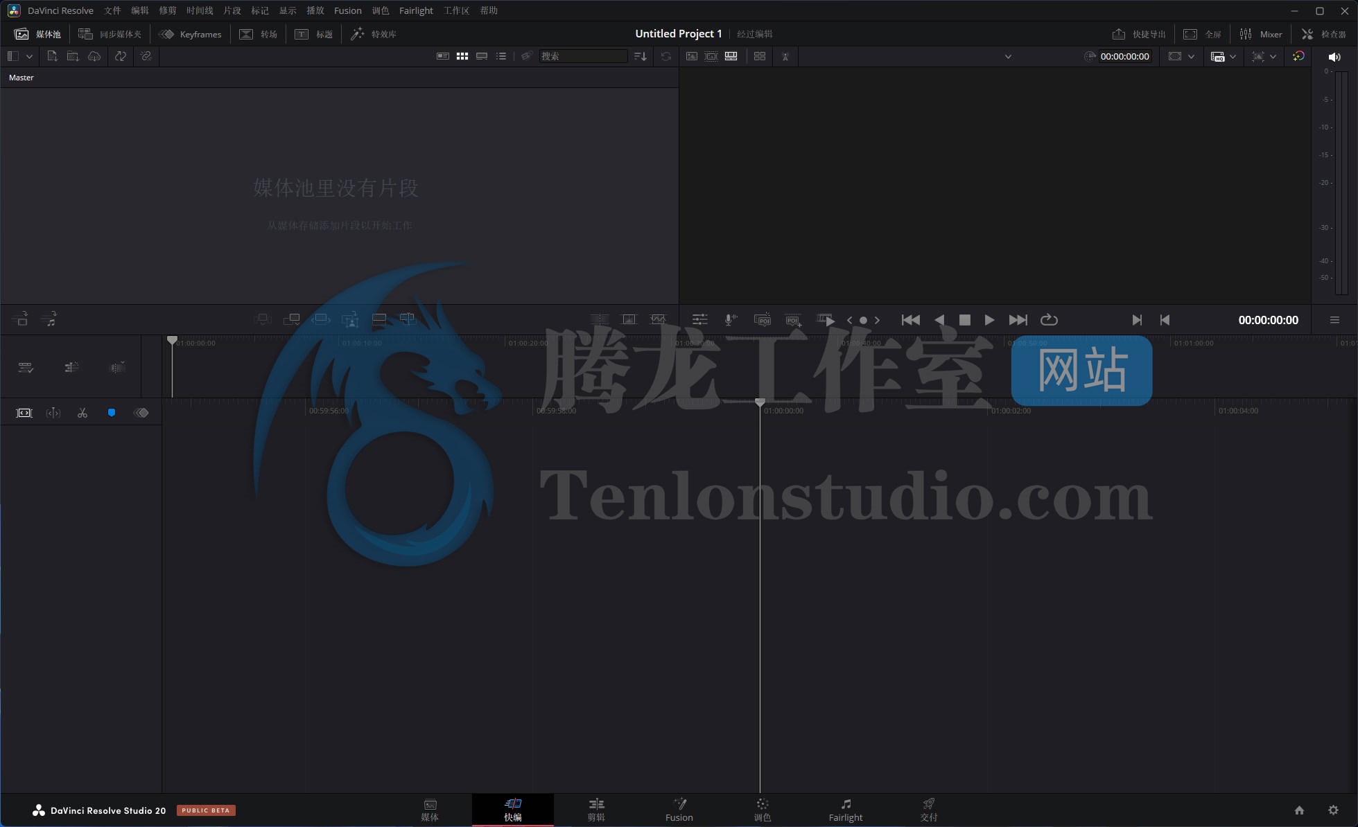Expand the timeline resolution dropdown arrow

[x=1273, y=57]
